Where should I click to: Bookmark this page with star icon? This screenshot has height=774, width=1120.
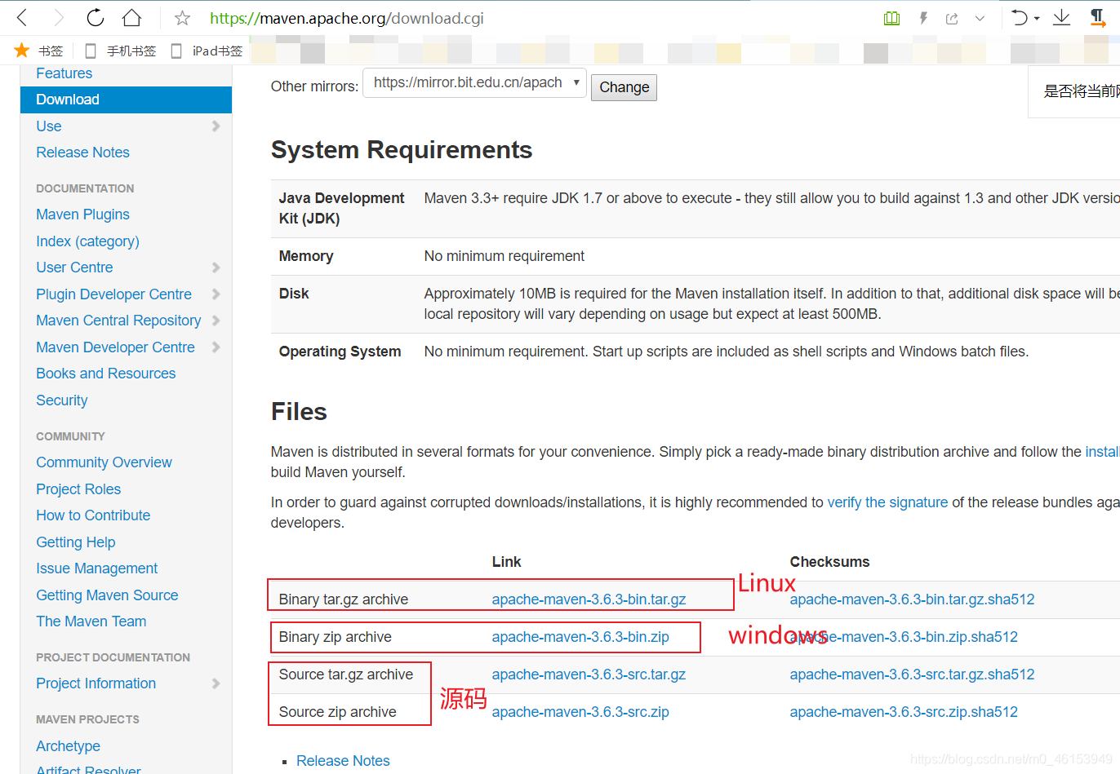coord(182,18)
